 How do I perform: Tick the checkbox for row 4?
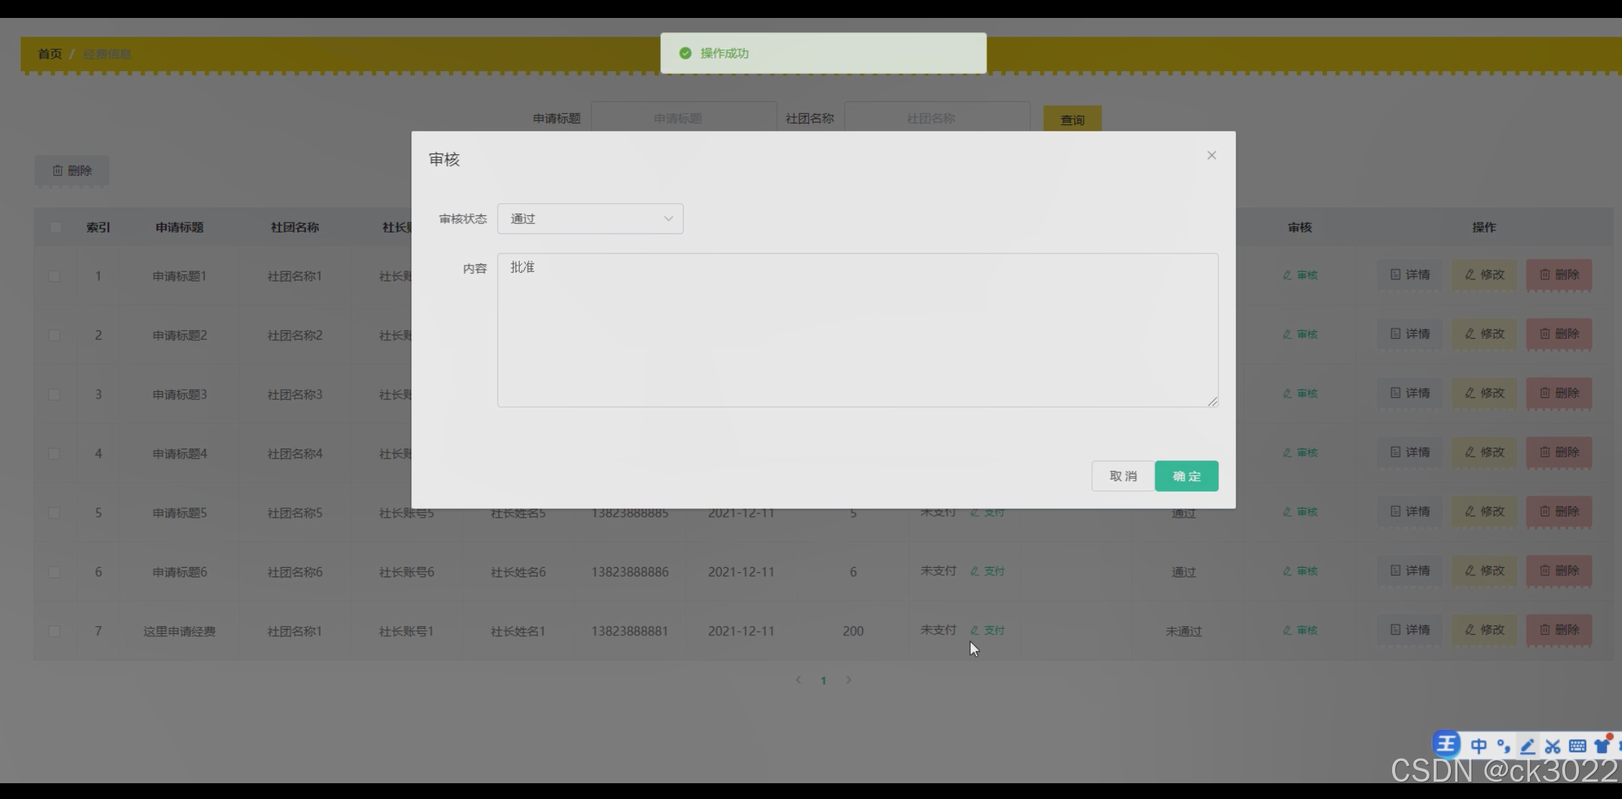point(55,454)
